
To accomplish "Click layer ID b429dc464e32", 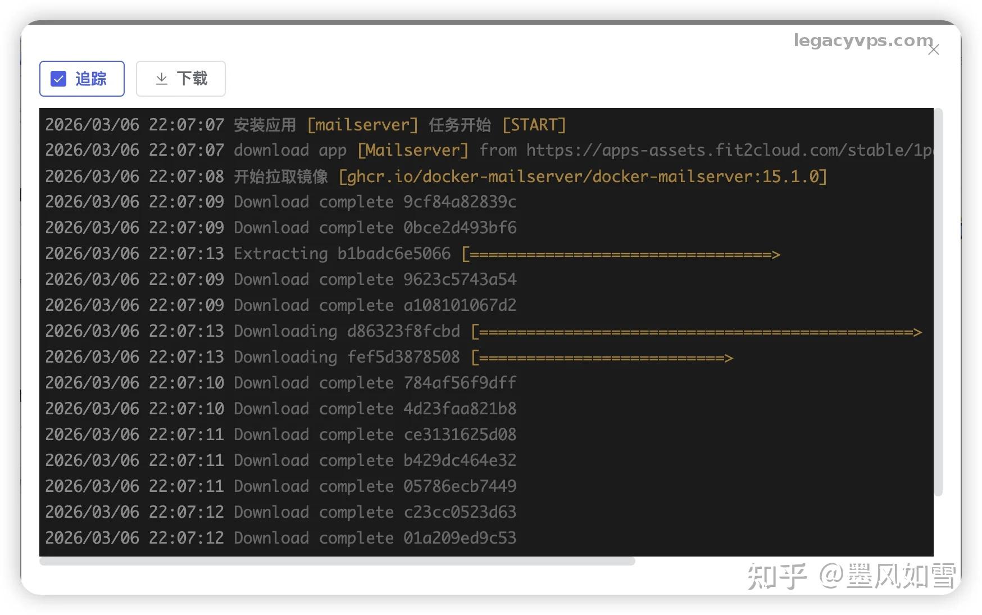I will click(x=460, y=461).
